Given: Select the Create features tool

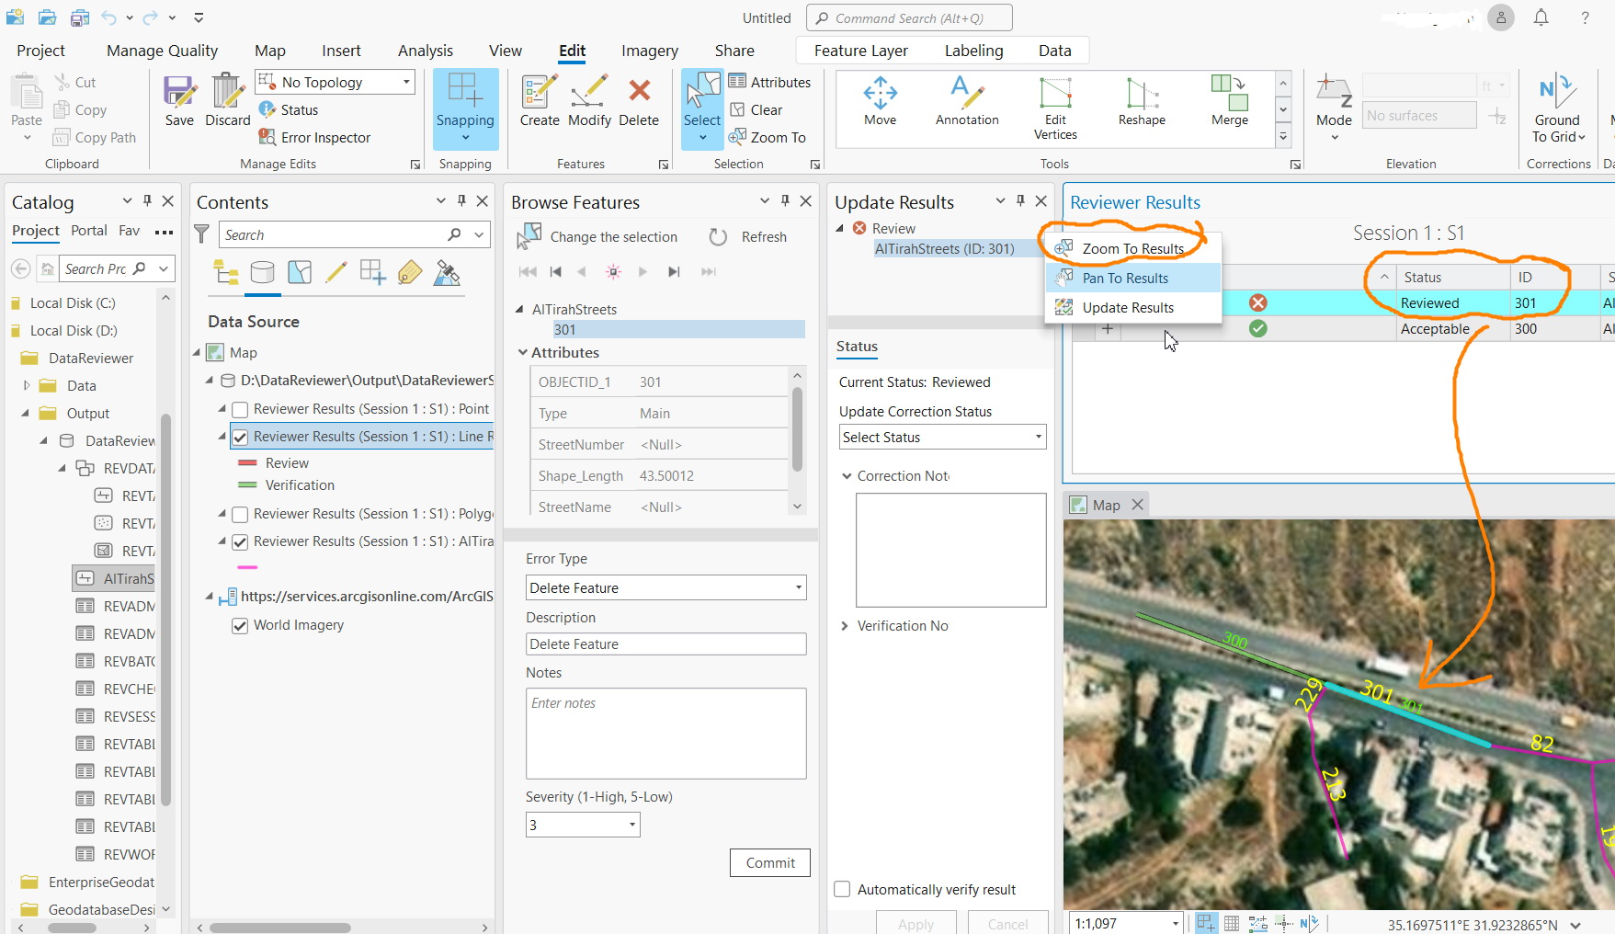Looking at the screenshot, I should (539, 101).
